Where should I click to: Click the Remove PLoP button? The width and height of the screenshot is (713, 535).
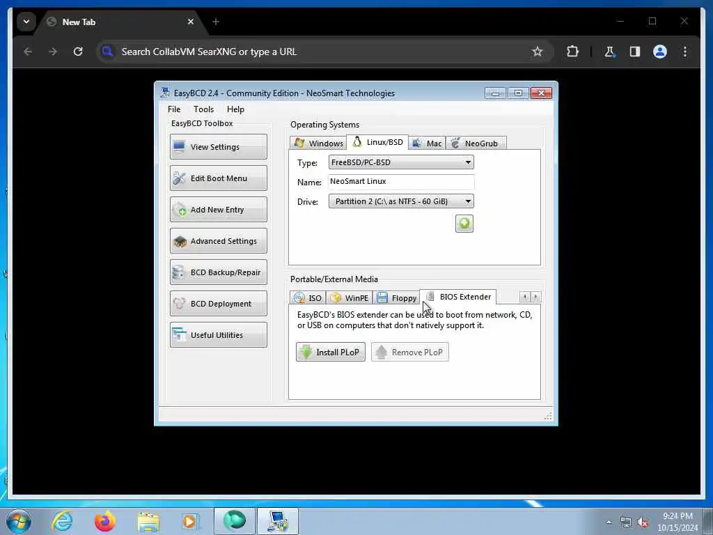point(409,352)
